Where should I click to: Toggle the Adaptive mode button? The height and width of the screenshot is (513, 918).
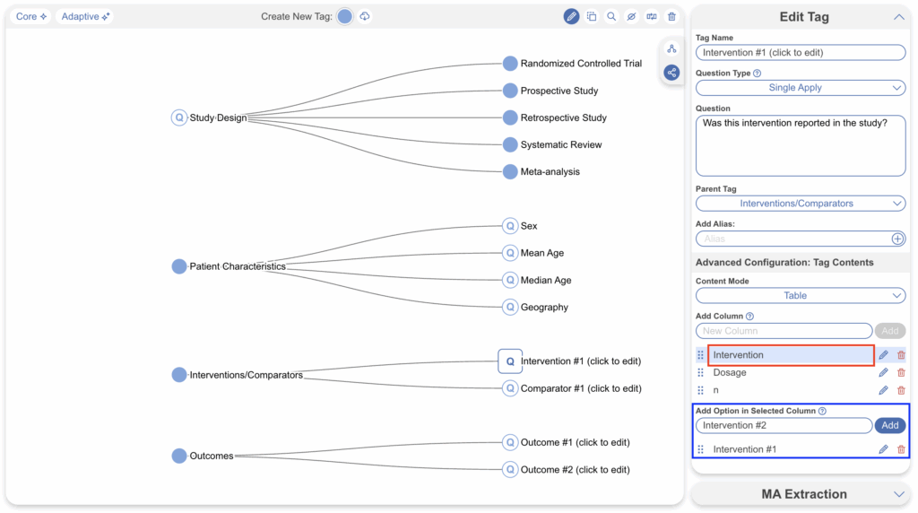tap(86, 16)
